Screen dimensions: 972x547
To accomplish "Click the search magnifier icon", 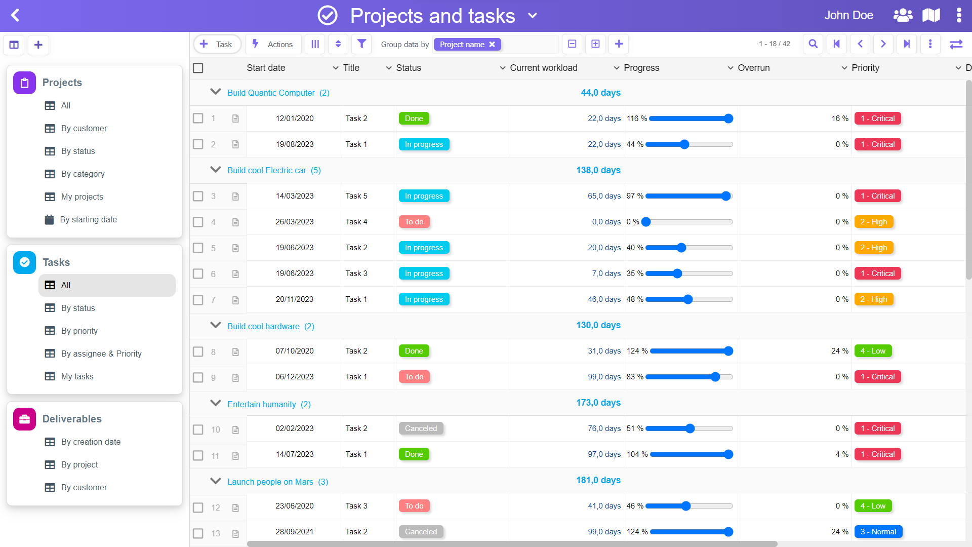I will (x=813, y=44).
